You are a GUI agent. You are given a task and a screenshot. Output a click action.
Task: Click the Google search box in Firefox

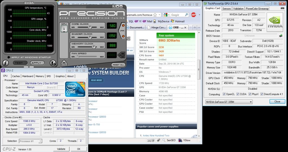pyautogui.click(x=177, y=15)
